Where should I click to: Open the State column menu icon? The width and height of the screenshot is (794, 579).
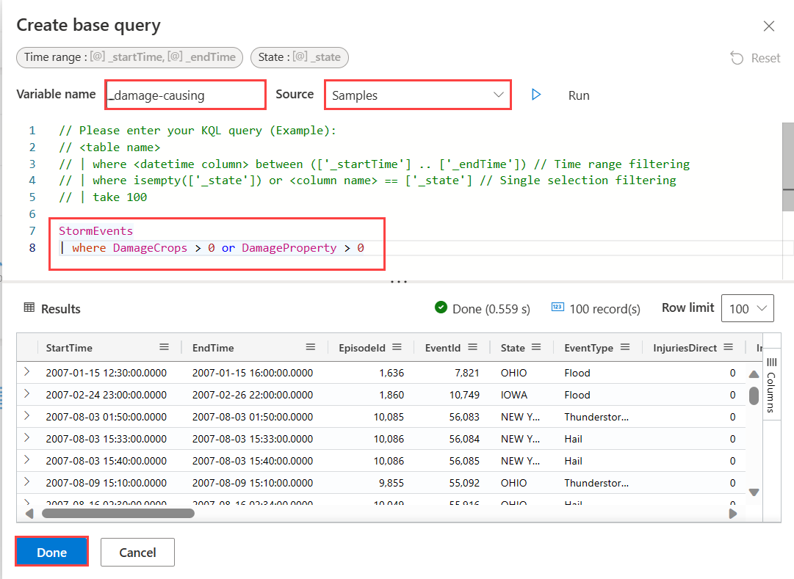pyautogui.click(x=535, y=347)
